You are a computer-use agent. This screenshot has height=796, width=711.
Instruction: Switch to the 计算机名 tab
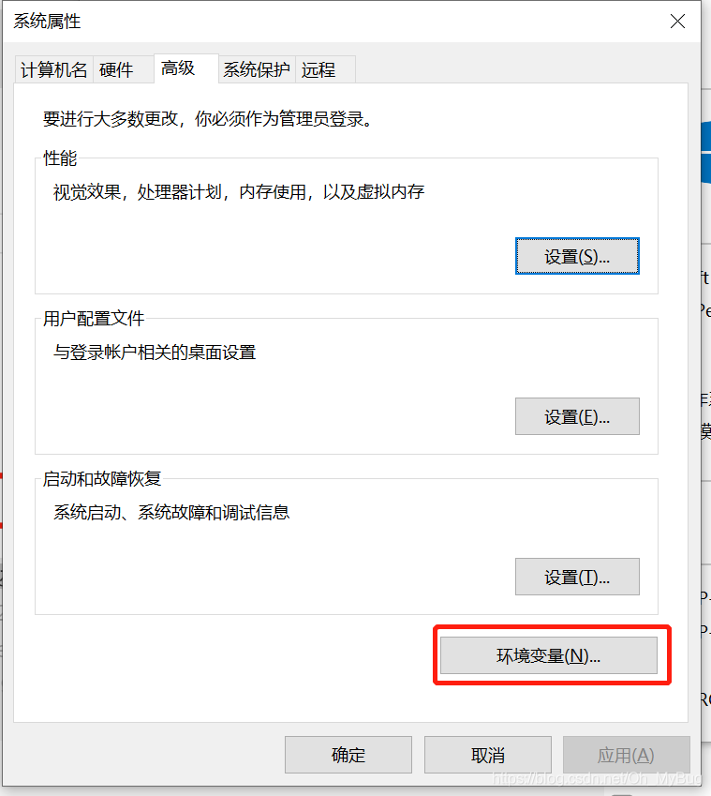point(53,69)
